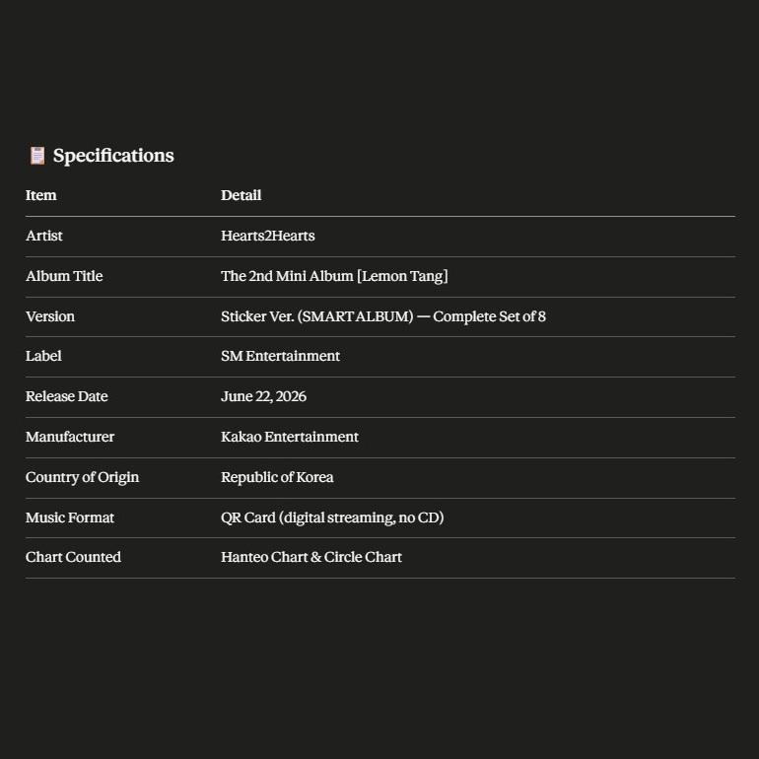Viewport: 759px width, 759px height.
Task: Click the clipboard icon beside Specifications
Action: coord(37,156)
